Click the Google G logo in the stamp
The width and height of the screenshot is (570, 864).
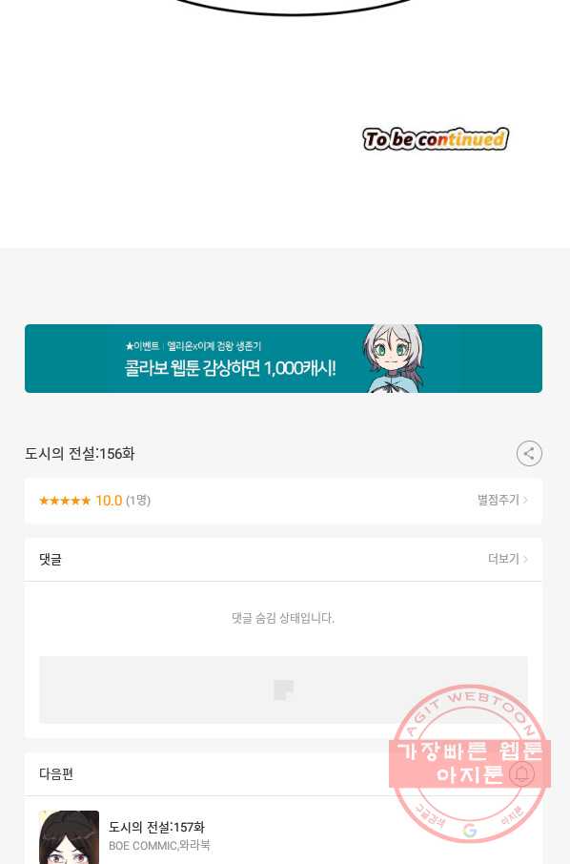click(x=469, y=831)
